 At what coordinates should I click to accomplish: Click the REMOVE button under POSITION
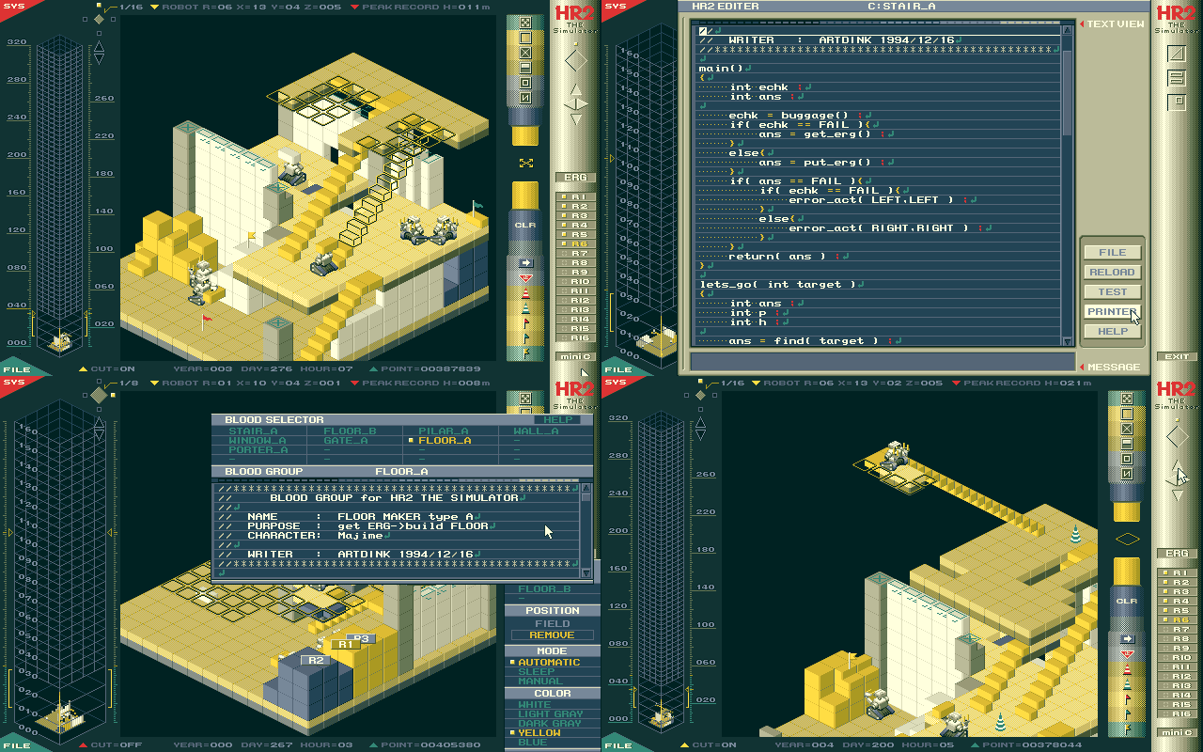552,635
